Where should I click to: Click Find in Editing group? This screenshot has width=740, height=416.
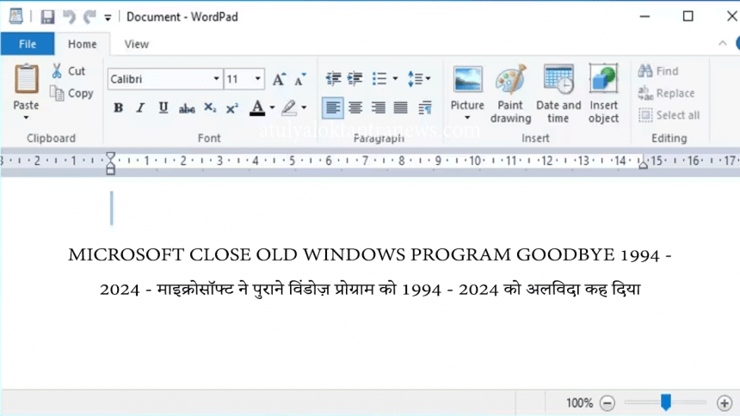(x=658, y=71)
